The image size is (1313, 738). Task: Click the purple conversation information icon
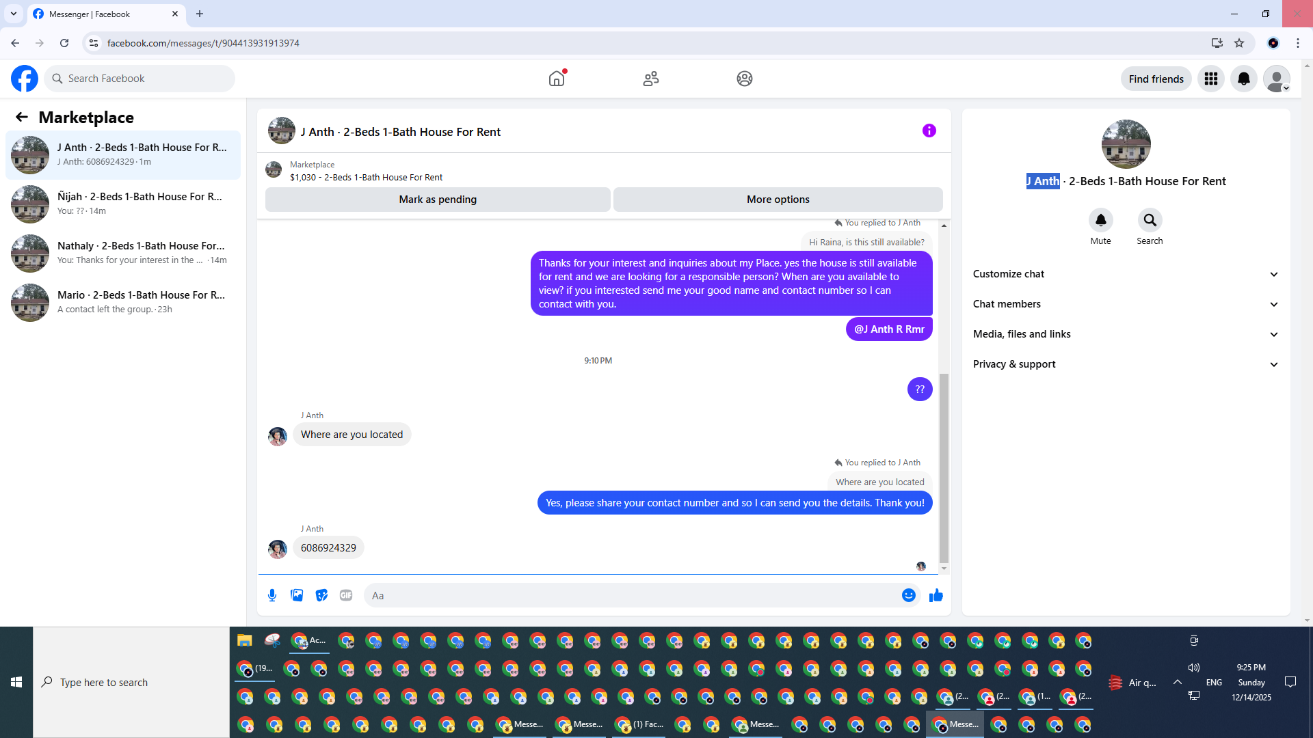(x=929, y=131)
